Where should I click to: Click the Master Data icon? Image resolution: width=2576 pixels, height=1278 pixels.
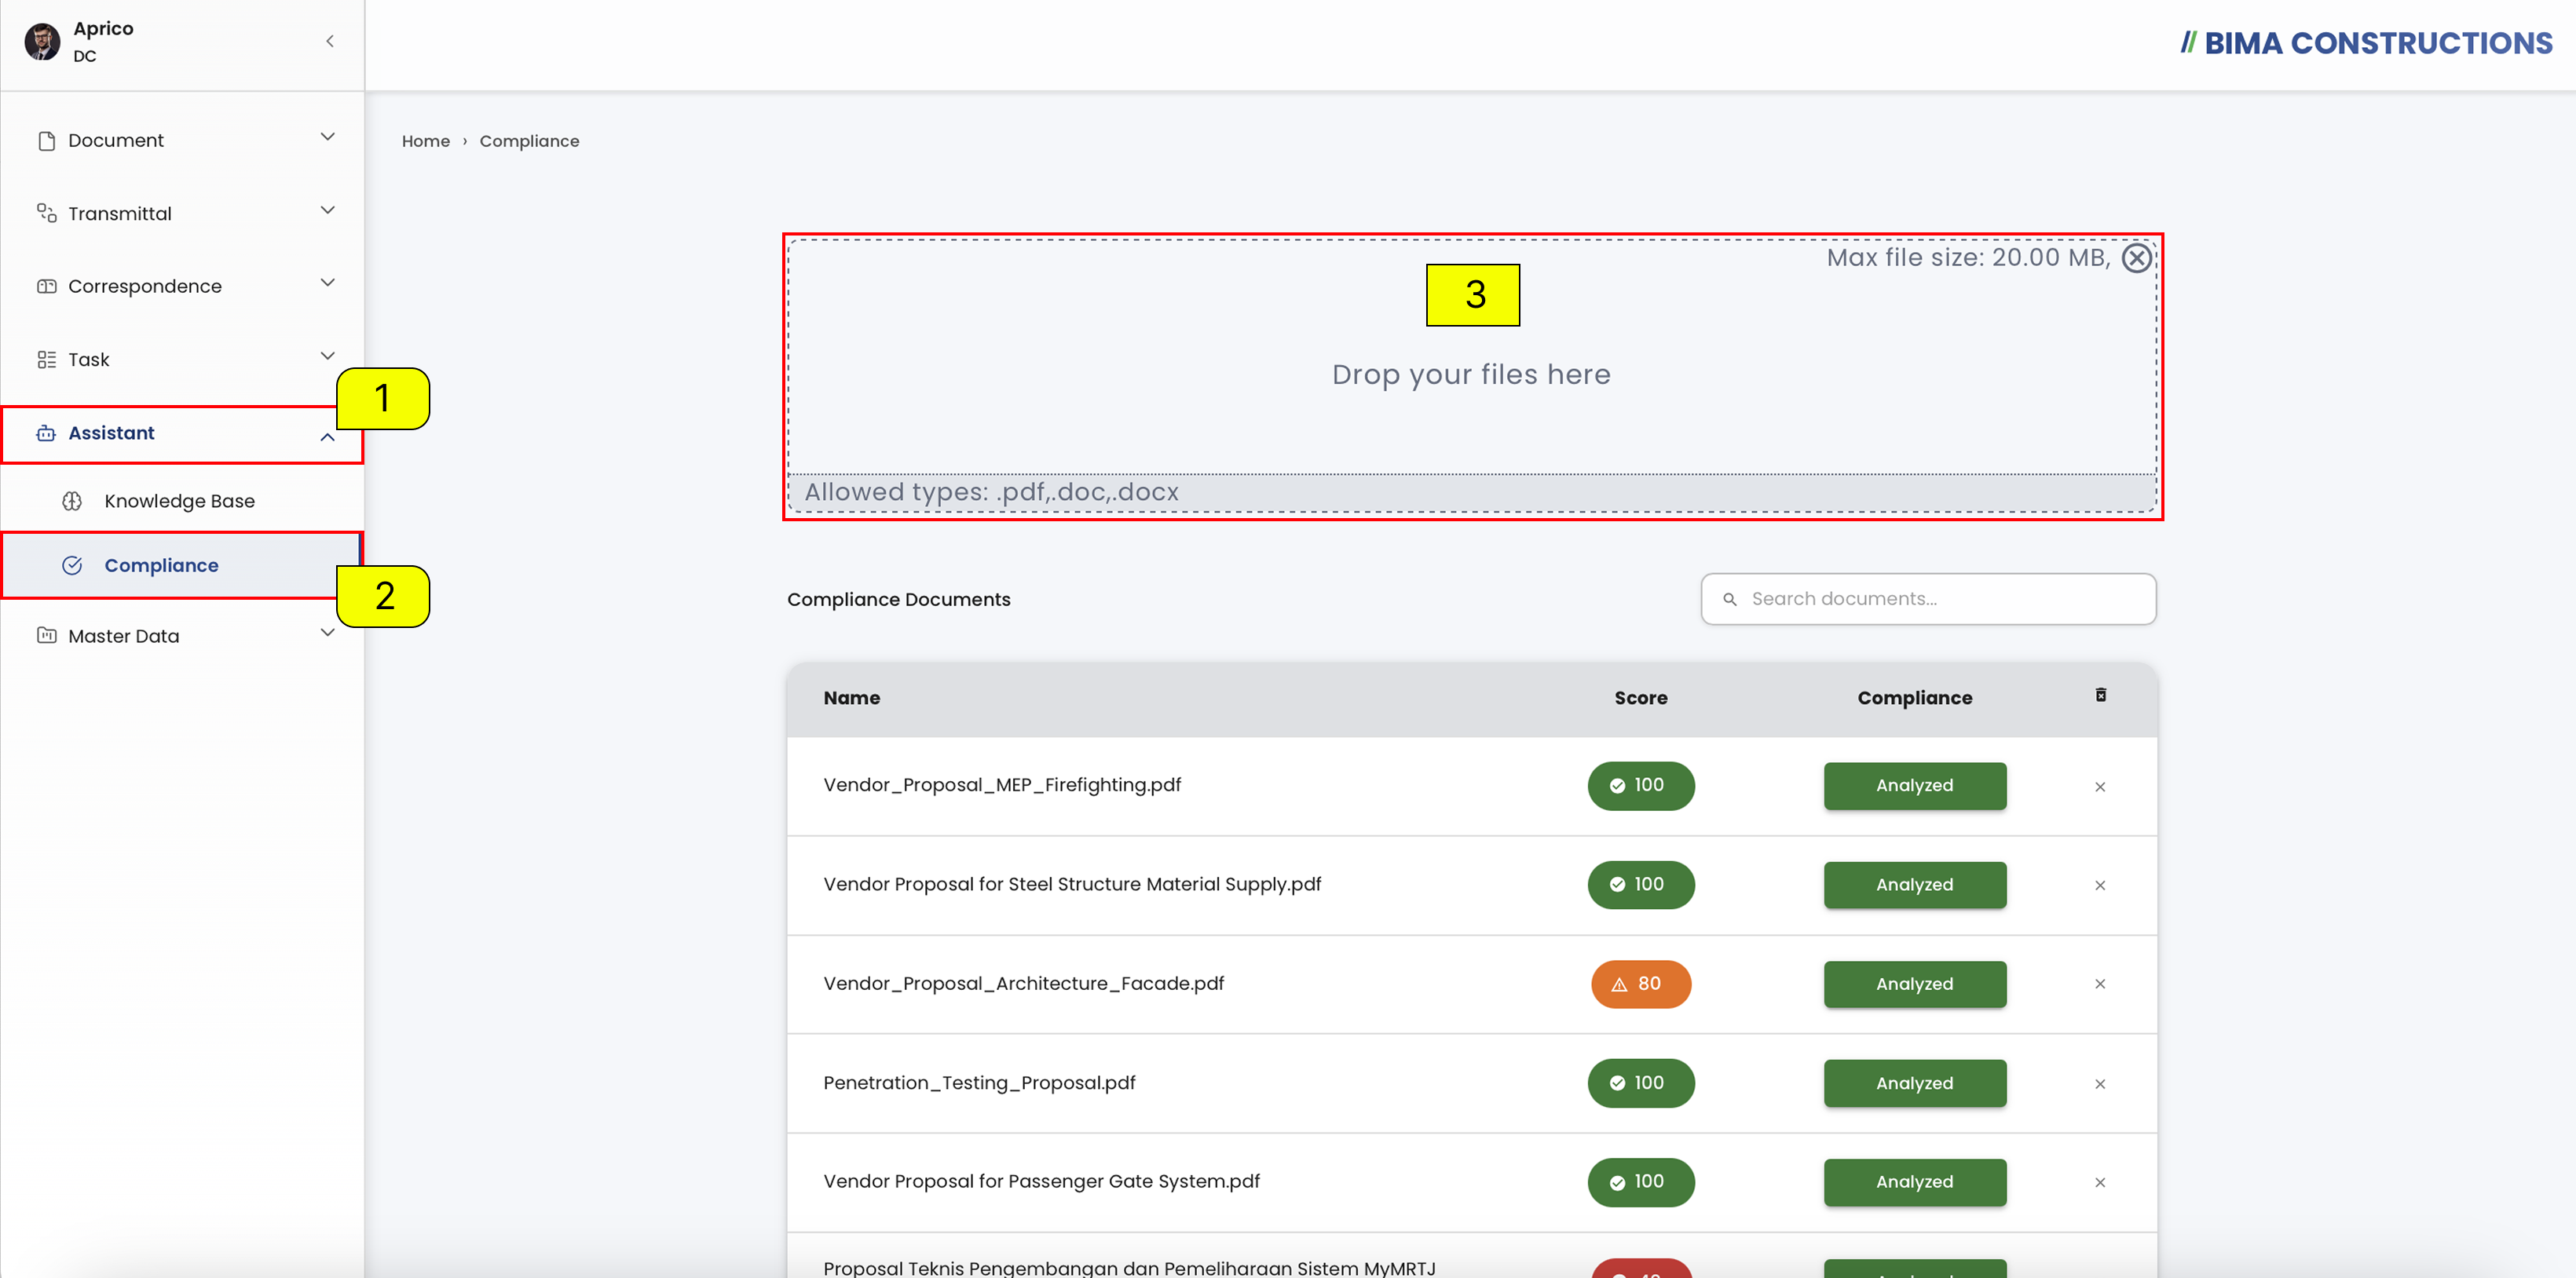[46, 636]
